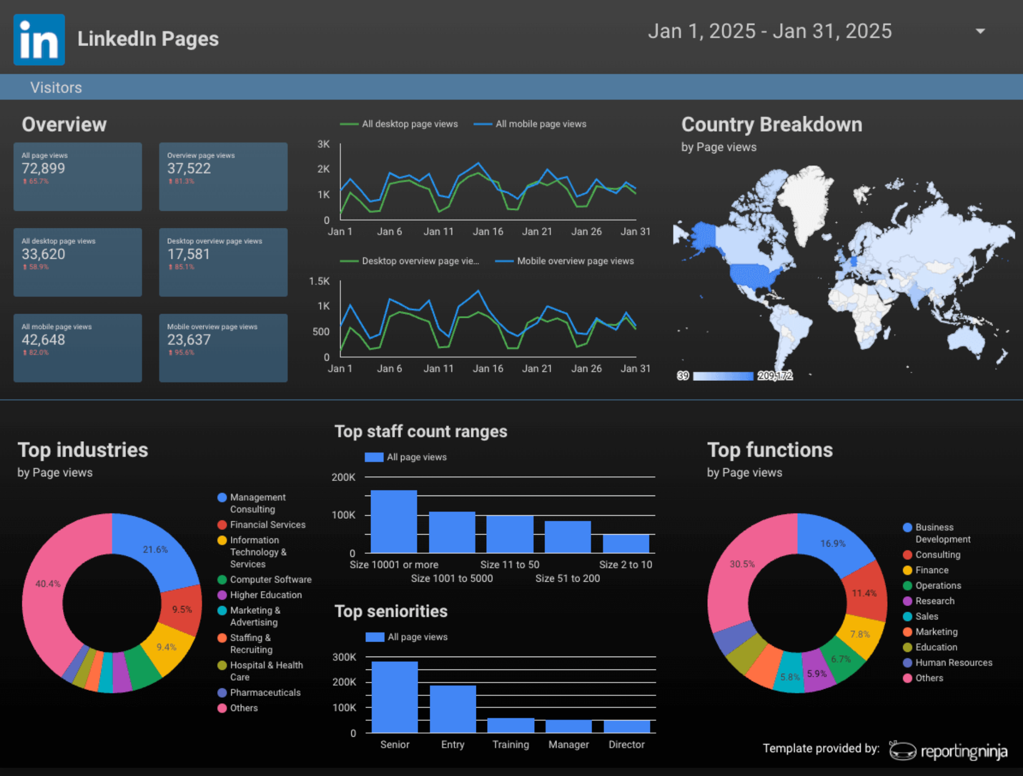Select Consulting in functions legend

[x=932, y=555]
